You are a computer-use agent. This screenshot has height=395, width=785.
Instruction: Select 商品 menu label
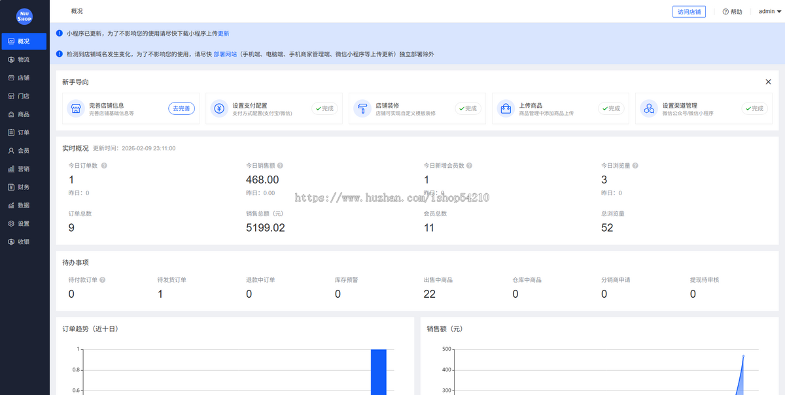coord(24,114)
